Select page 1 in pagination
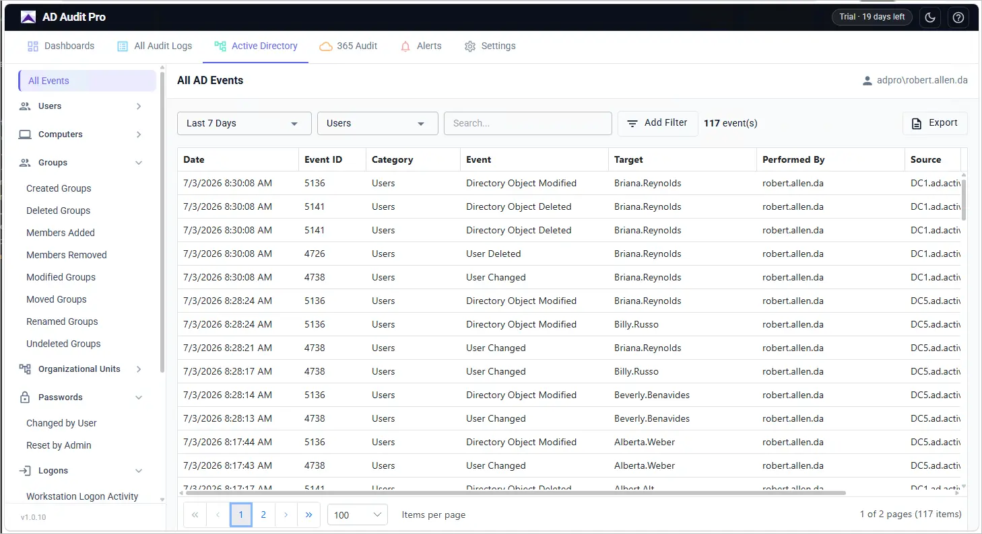This screenshot has height=534, width=982. coord(240,514)
